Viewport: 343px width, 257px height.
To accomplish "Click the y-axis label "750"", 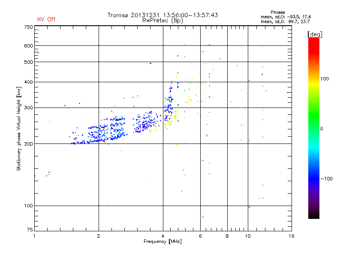I will point(28,27).
